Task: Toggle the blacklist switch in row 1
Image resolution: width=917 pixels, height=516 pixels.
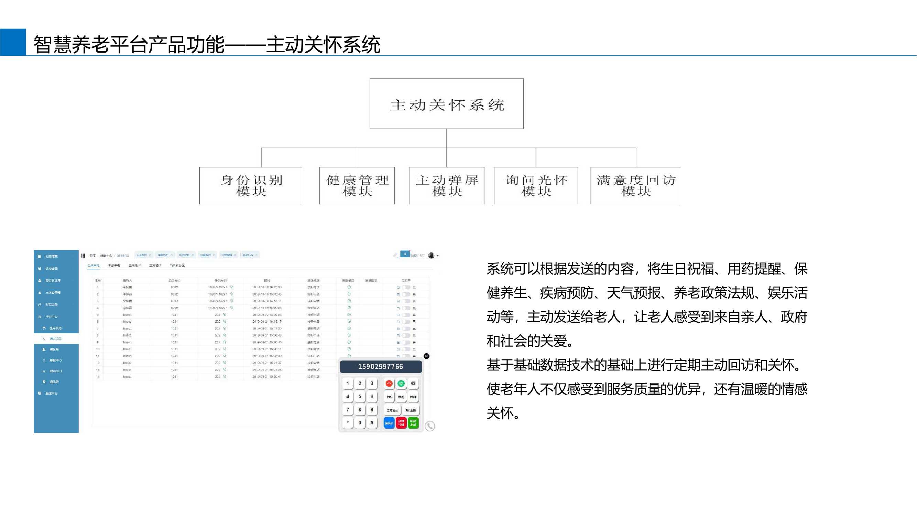Action: point(406,287)
